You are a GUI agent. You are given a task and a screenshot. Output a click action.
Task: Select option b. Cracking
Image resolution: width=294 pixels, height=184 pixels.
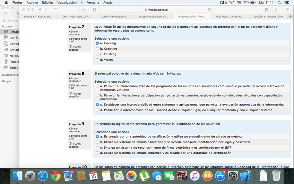(x=97, y=49)
